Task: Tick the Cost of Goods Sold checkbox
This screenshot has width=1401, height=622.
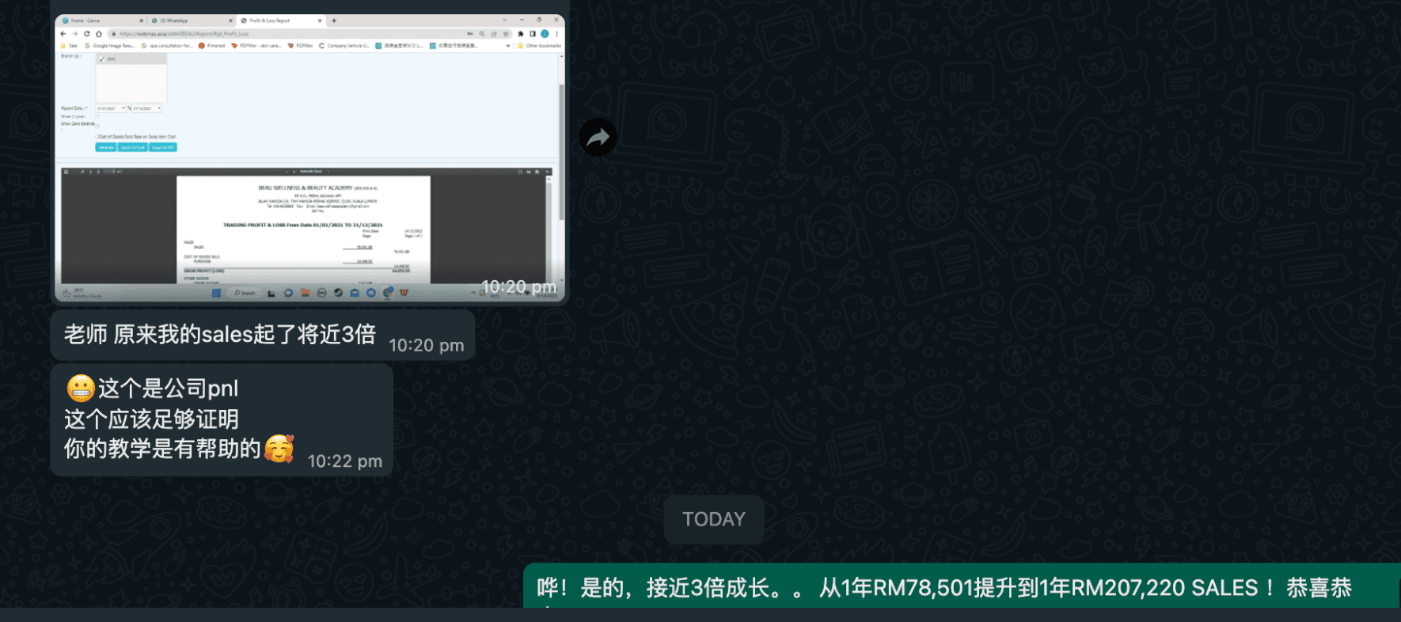Action: 97,136
